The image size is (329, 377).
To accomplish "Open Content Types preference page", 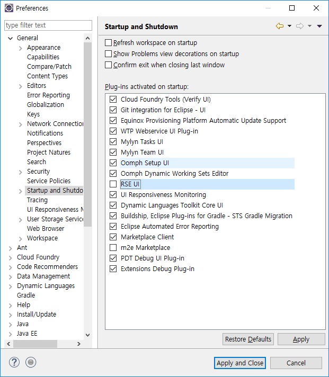I will [47, 76].
